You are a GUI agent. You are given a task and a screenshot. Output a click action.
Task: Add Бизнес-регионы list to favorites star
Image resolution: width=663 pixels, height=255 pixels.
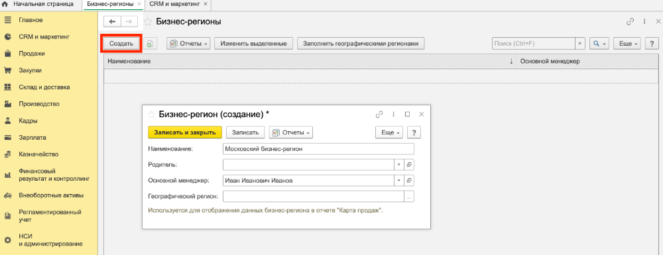tap(148, 22)
